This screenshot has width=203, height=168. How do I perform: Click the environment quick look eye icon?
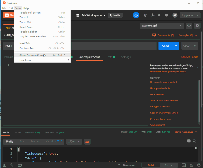[x=189, y=26]
